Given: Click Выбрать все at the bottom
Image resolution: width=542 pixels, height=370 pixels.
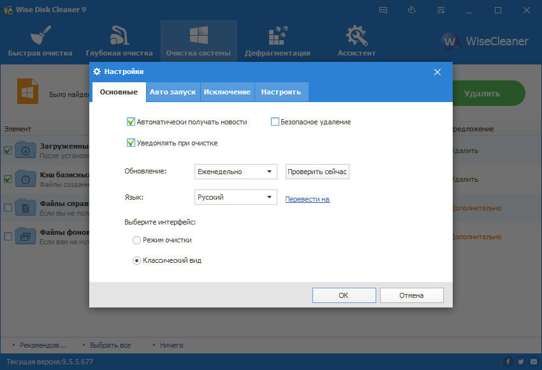Looking at the screenshot, I should [x=110, y=345].
